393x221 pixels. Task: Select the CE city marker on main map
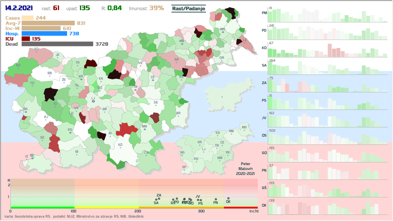click(x=153, y=80)
